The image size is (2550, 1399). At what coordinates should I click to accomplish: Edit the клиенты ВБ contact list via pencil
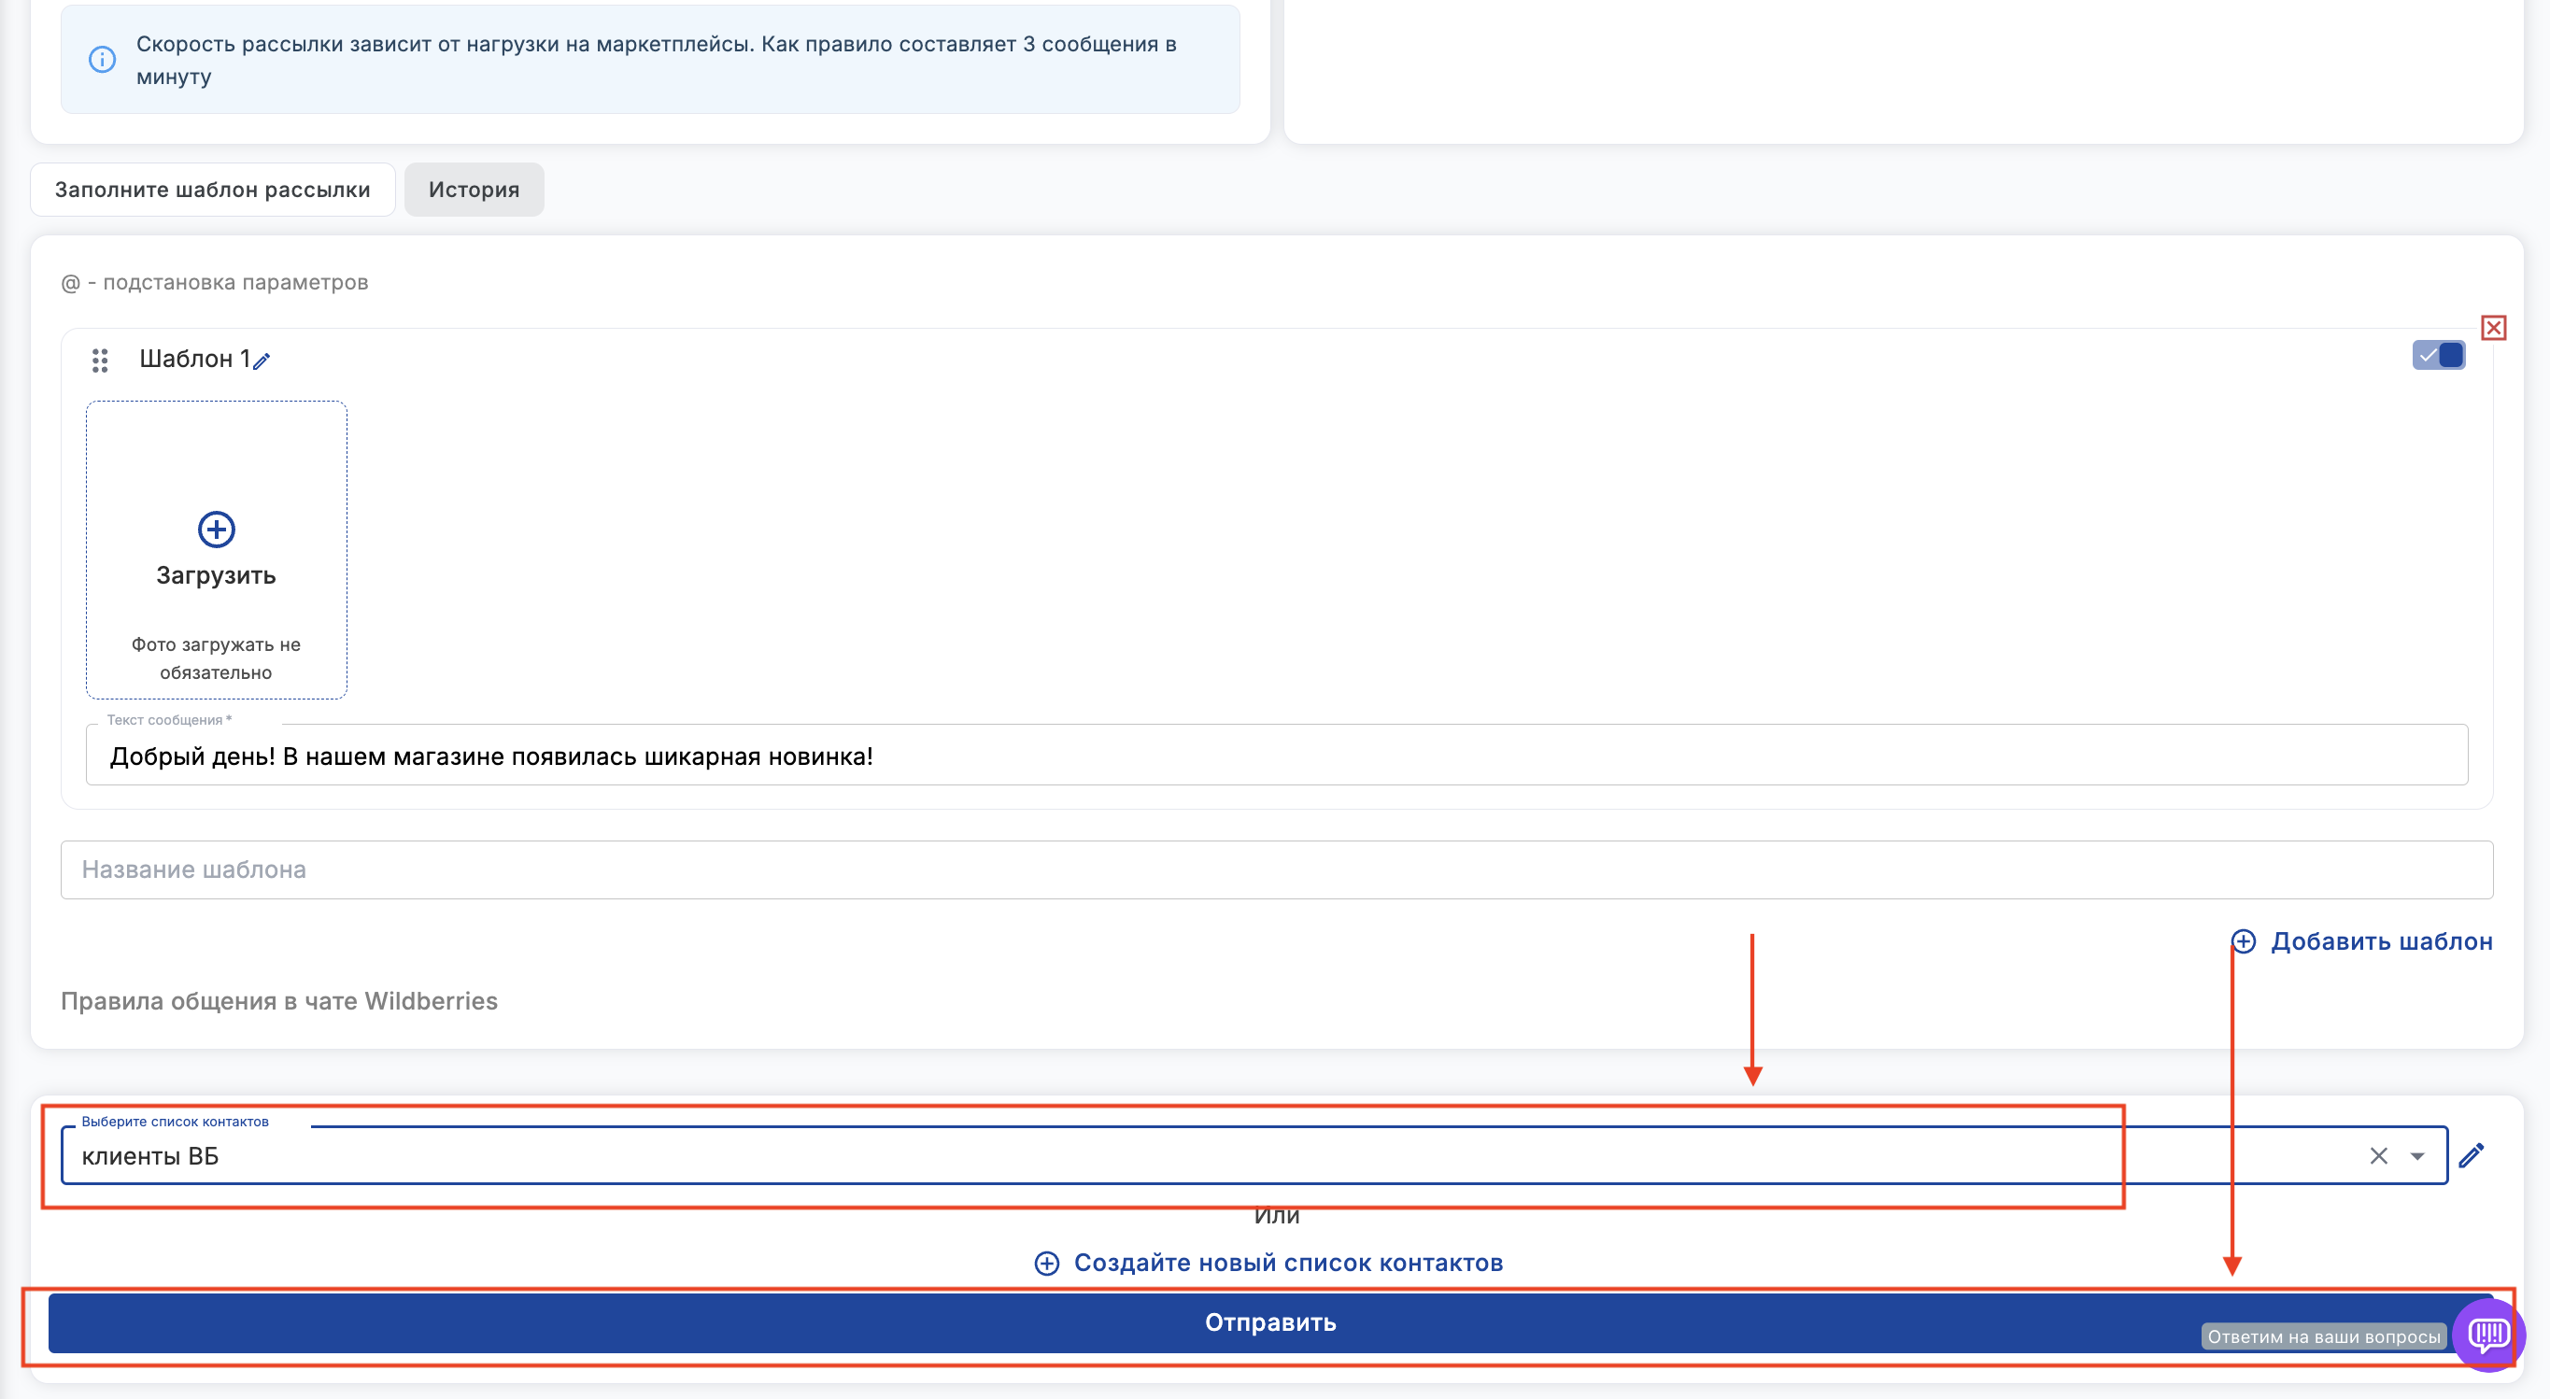[x=2472, y=1155]
